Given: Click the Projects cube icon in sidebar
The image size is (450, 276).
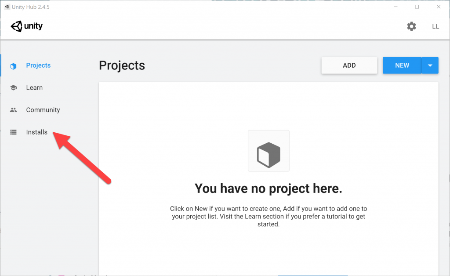Looking at the screenshot, I should 13,66.
